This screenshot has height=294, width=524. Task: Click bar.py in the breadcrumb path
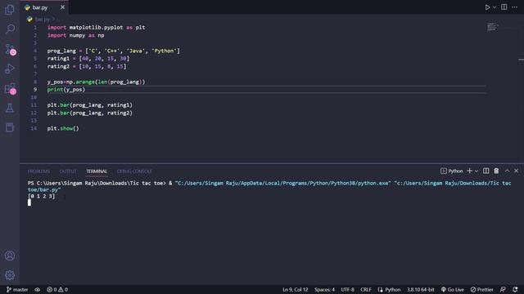click(x=42, y=20)
